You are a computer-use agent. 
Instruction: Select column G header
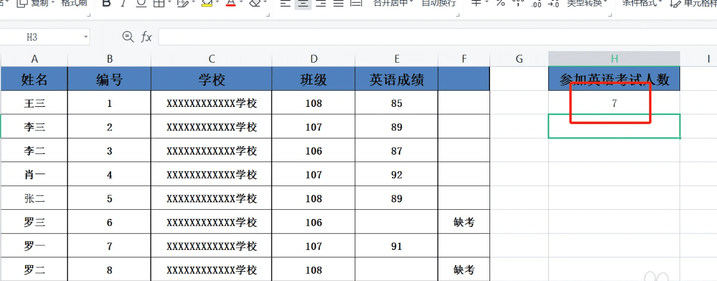(519, 59)
